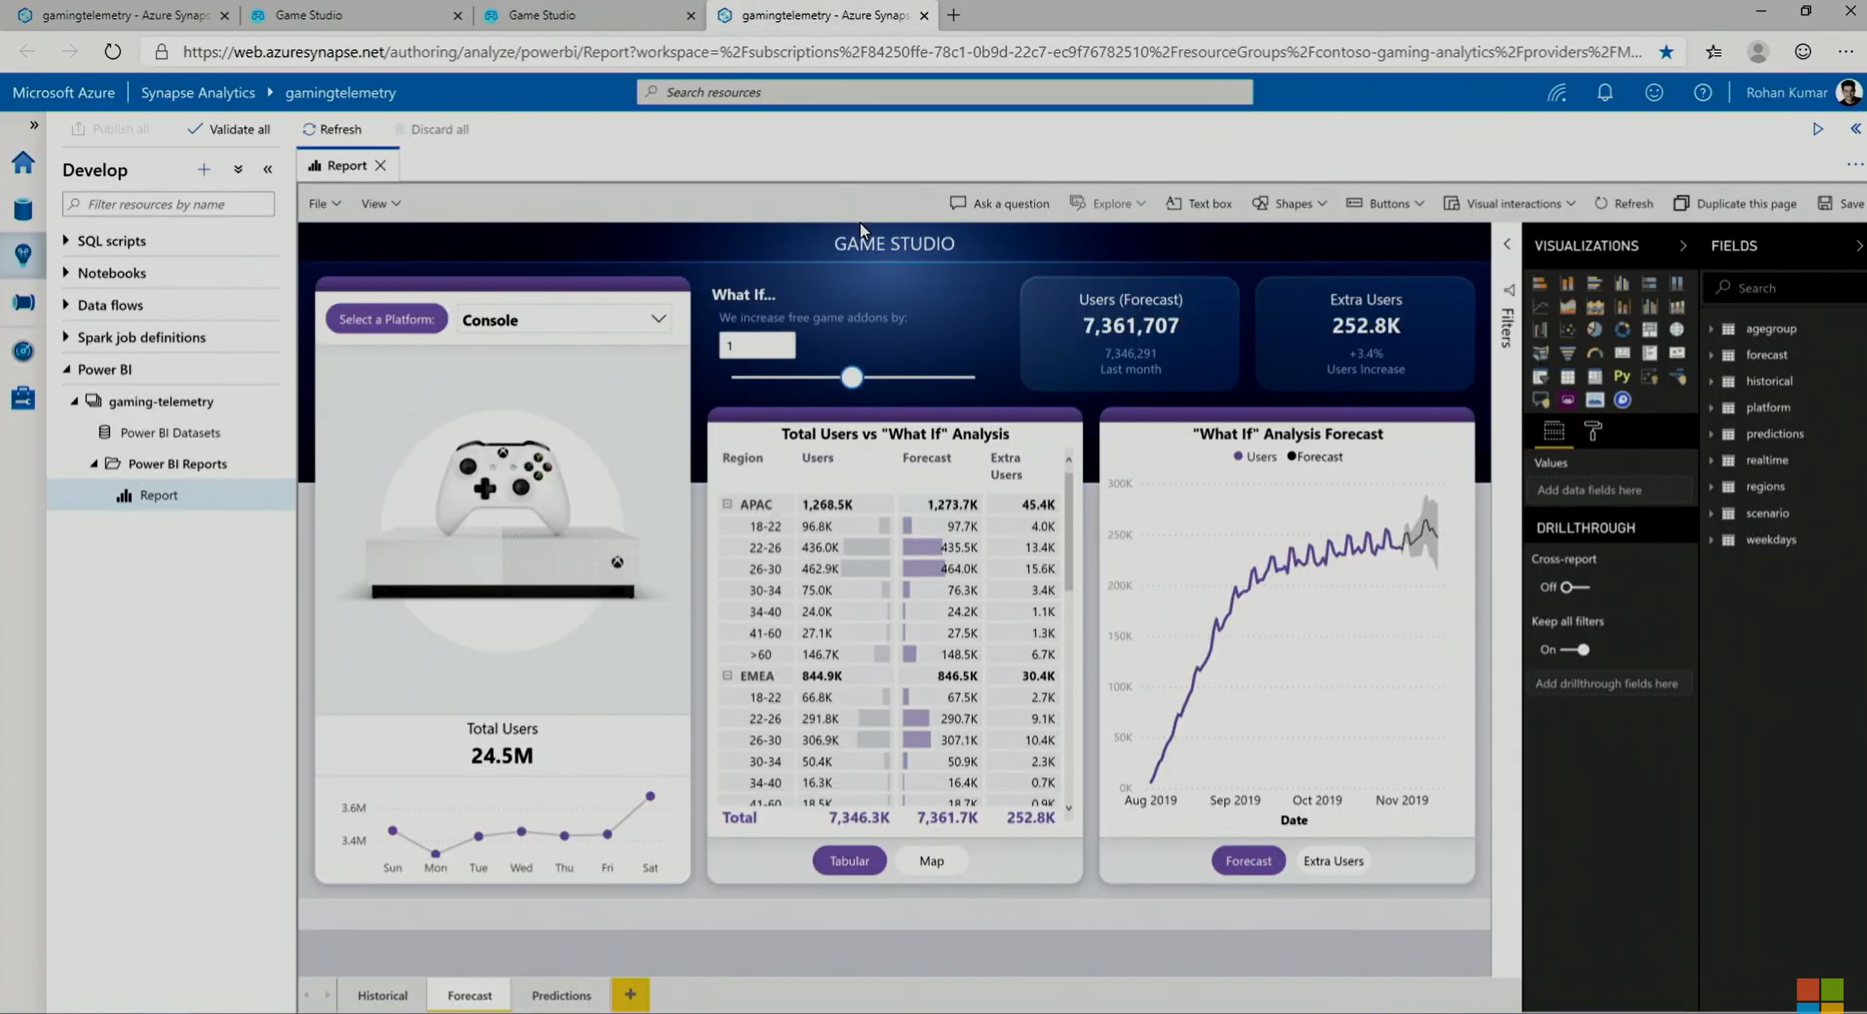1867x1014 pixels.
Task: Add a new report page tab
Action: click(630, 995)
